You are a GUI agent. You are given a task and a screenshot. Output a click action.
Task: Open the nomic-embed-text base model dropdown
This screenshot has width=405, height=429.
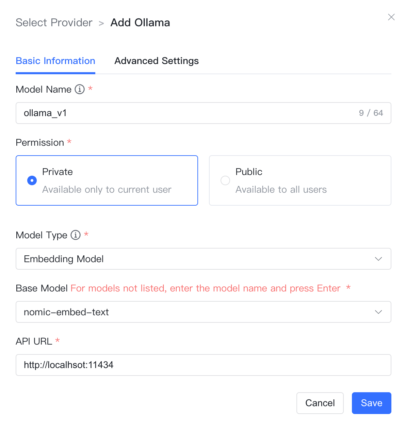click(x=204, y=312)
